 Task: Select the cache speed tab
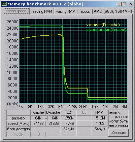click(x=16, y=11)
